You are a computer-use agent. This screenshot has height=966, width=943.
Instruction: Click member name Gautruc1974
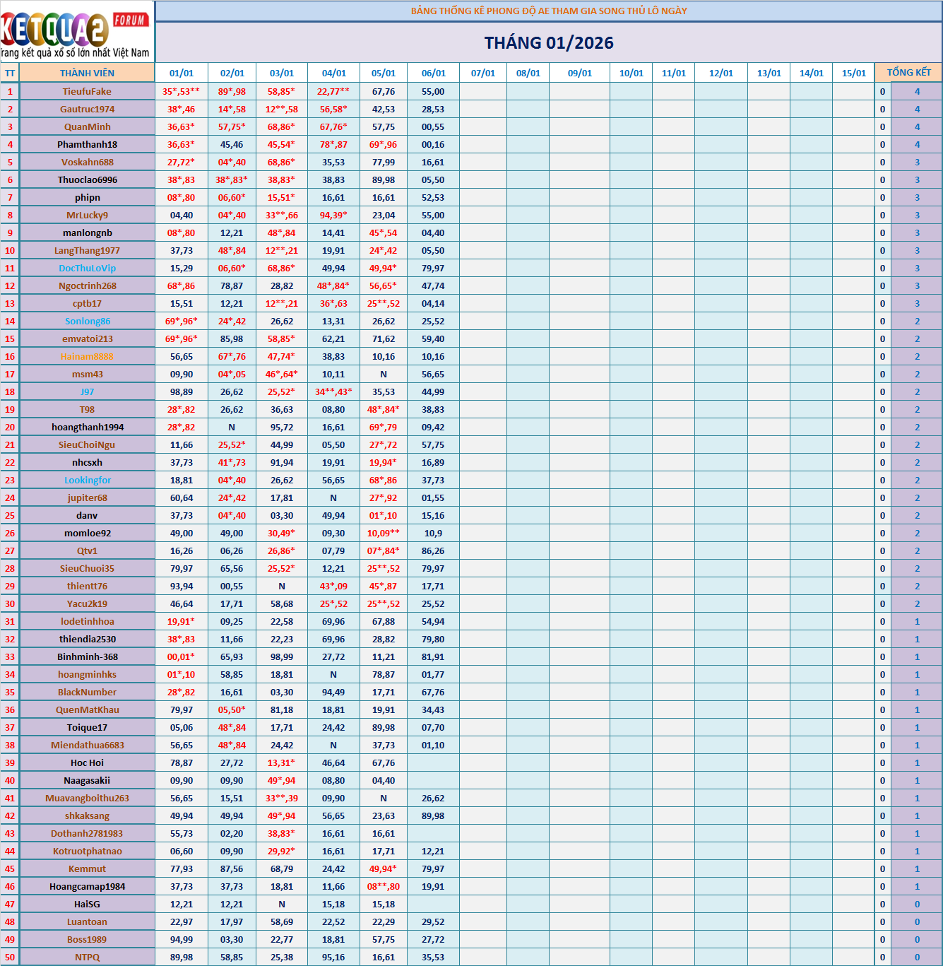(87, 109)
